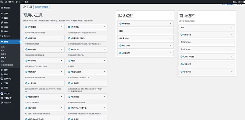Open the 主题 submenu item

3,47
